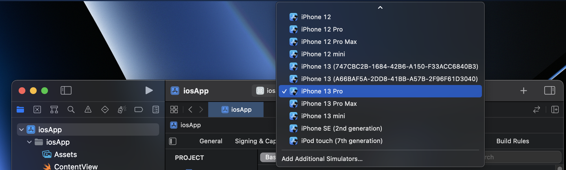
Task: Switch to Signing & Capabilities tab
Action: tap(255, 141)
